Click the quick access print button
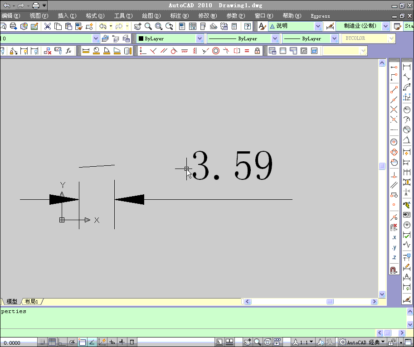This screenshot has width=414, height=347. point(35,5)
